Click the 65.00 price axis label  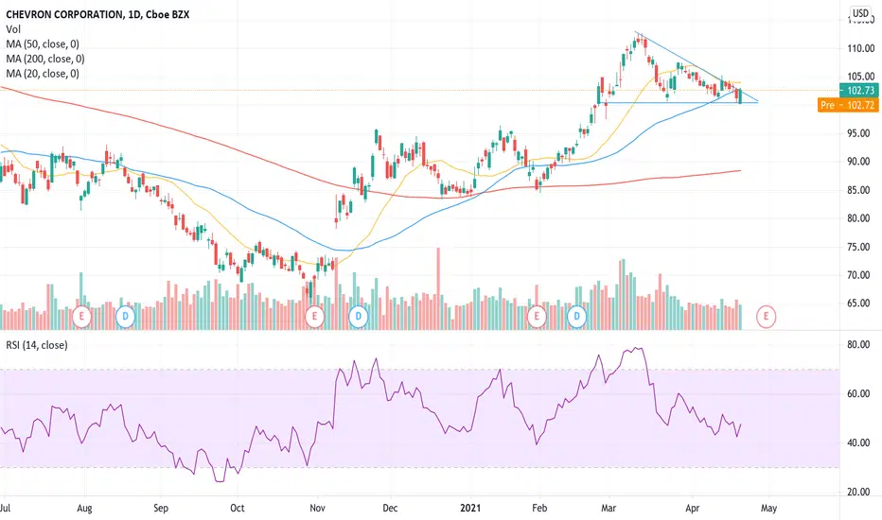point(858,303)
